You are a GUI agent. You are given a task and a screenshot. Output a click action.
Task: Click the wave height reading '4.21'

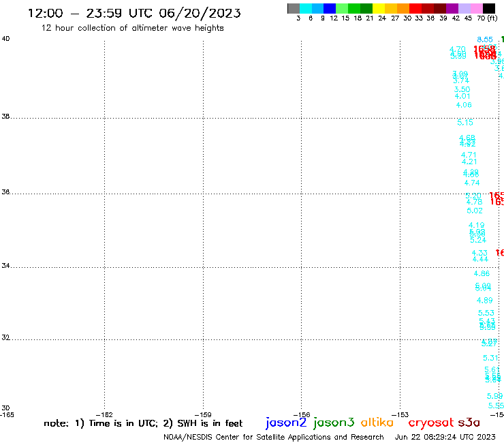tap(469, 162)
